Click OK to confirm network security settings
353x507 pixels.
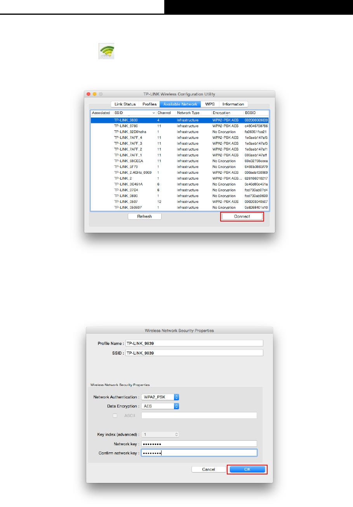(x=247, y=469)
